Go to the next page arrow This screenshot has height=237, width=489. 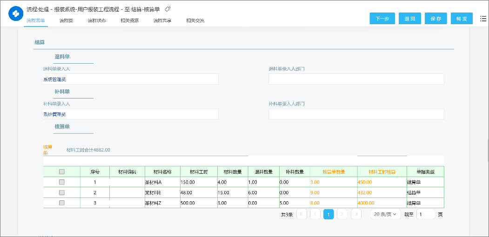[x=342, y=214]
